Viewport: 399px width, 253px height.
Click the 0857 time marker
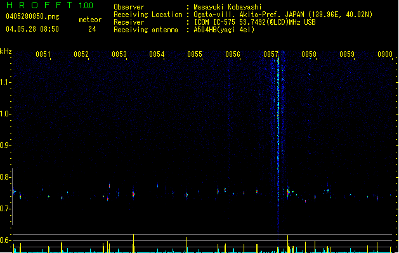[271, 54]
